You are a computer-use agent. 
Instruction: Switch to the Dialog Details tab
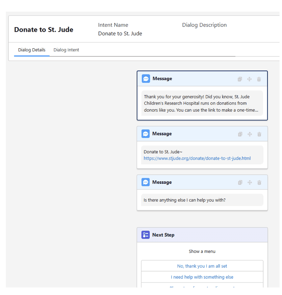[32, 50]
